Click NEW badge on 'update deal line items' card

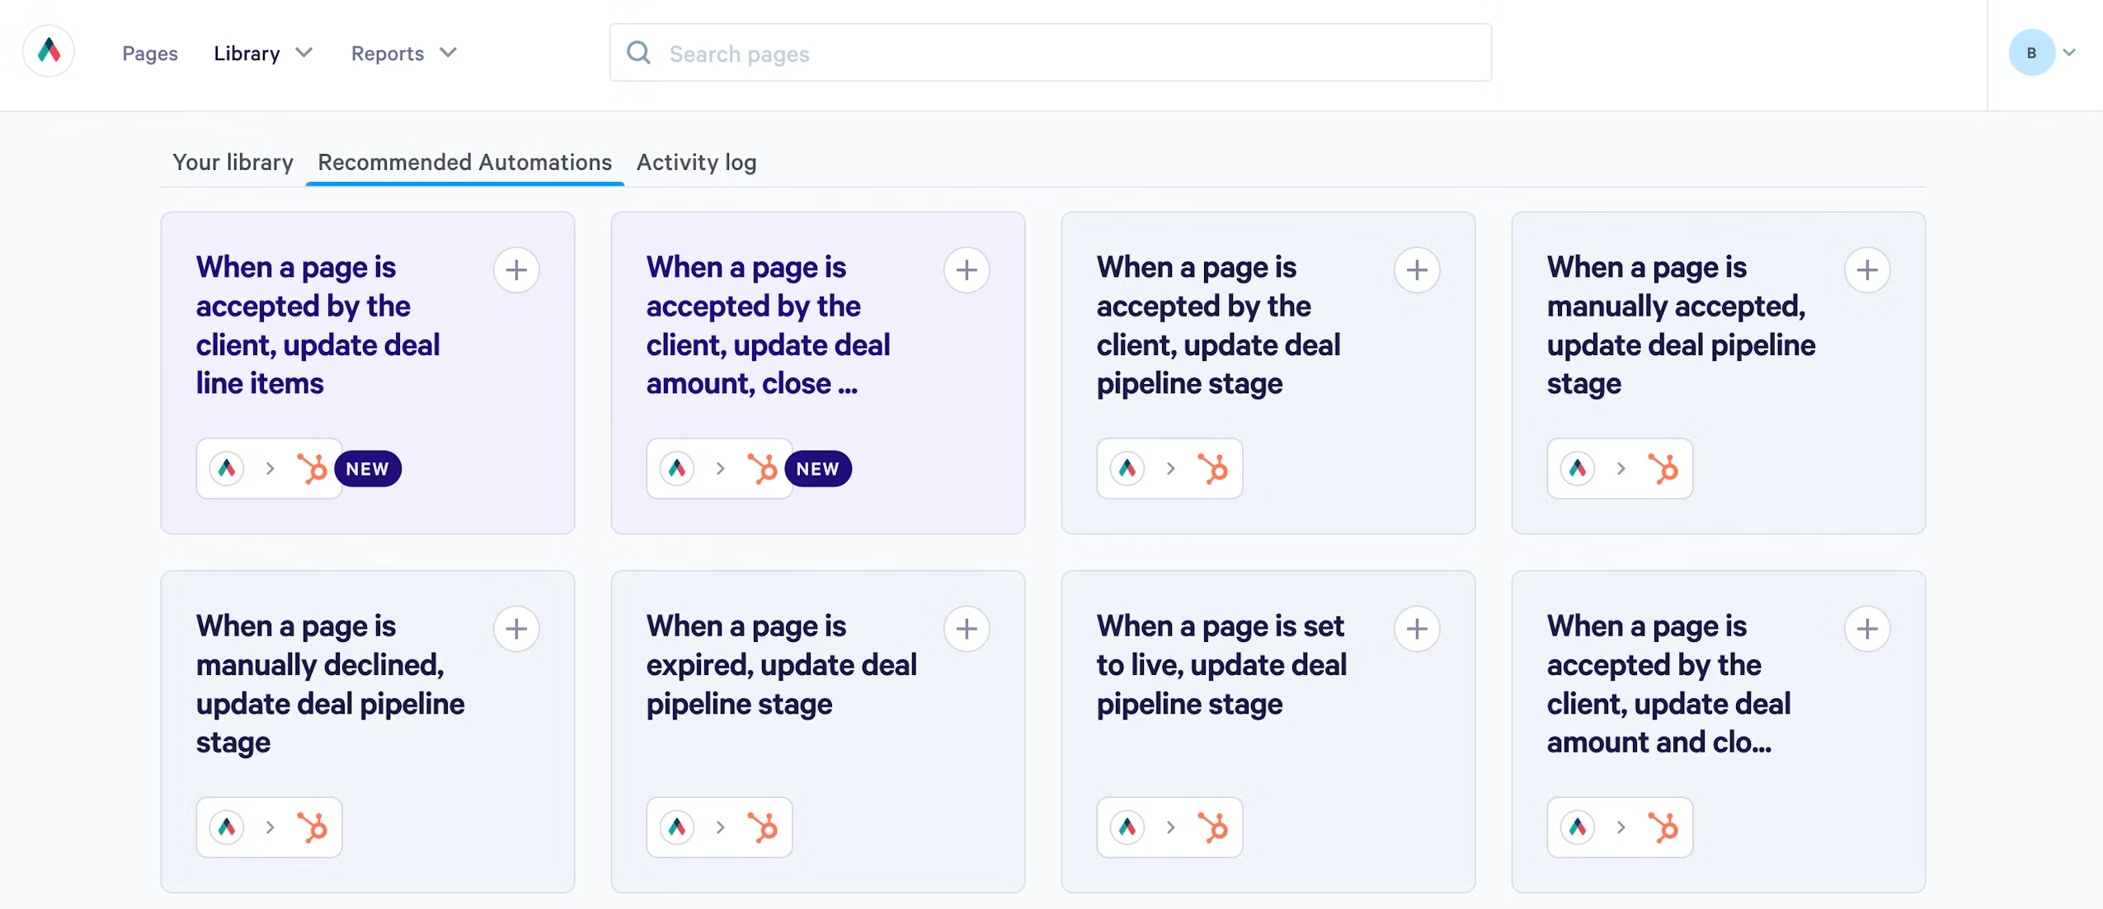368,468
